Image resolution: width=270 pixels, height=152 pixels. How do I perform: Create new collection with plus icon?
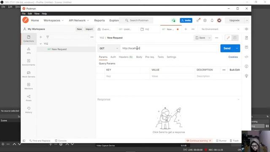tap(41, 37)
